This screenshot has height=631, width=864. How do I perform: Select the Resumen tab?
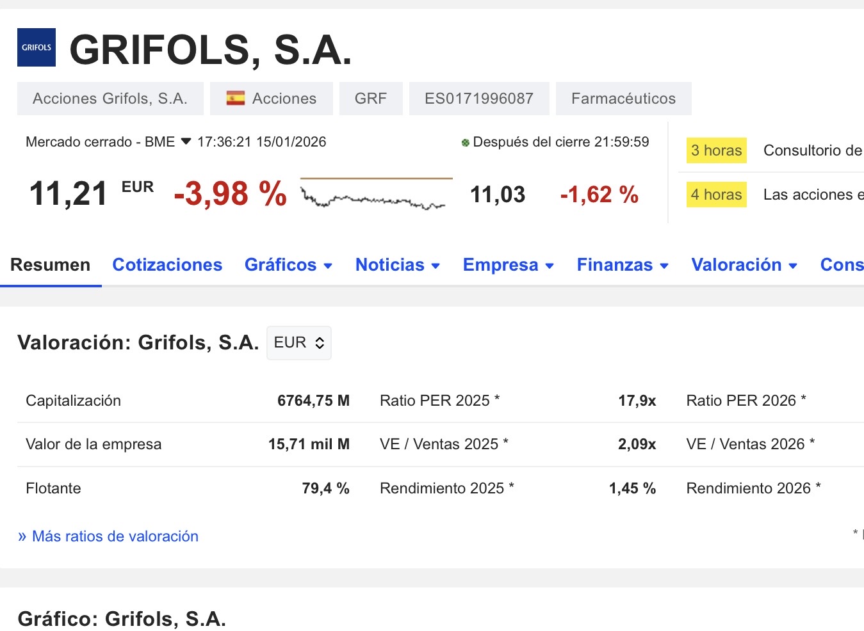click(50, 265)
